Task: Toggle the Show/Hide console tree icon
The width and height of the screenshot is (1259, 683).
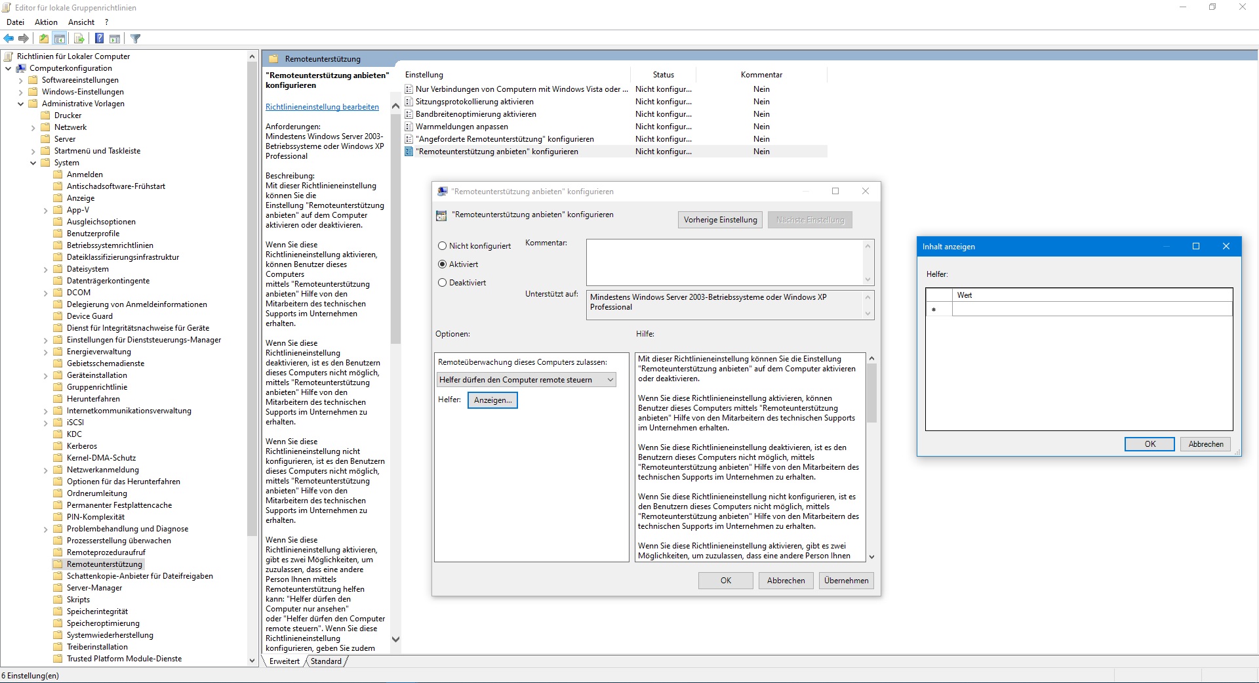Action: tap(60, 39)
